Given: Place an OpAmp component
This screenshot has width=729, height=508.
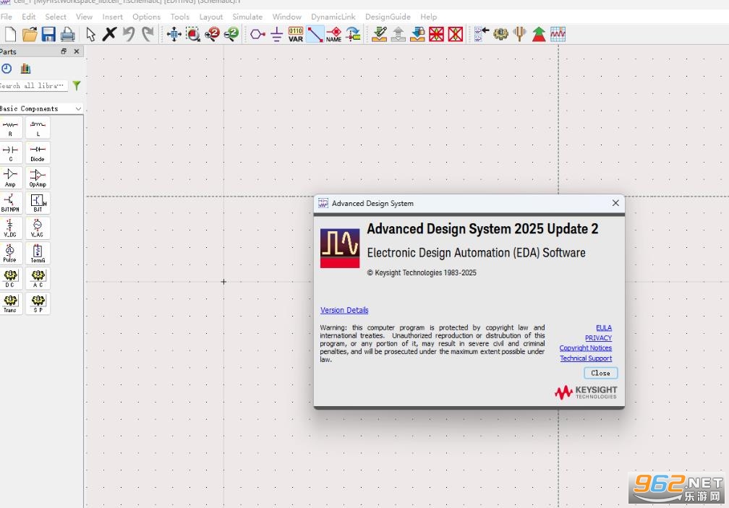Looking at the screenshot, I should tap(38, 178).
